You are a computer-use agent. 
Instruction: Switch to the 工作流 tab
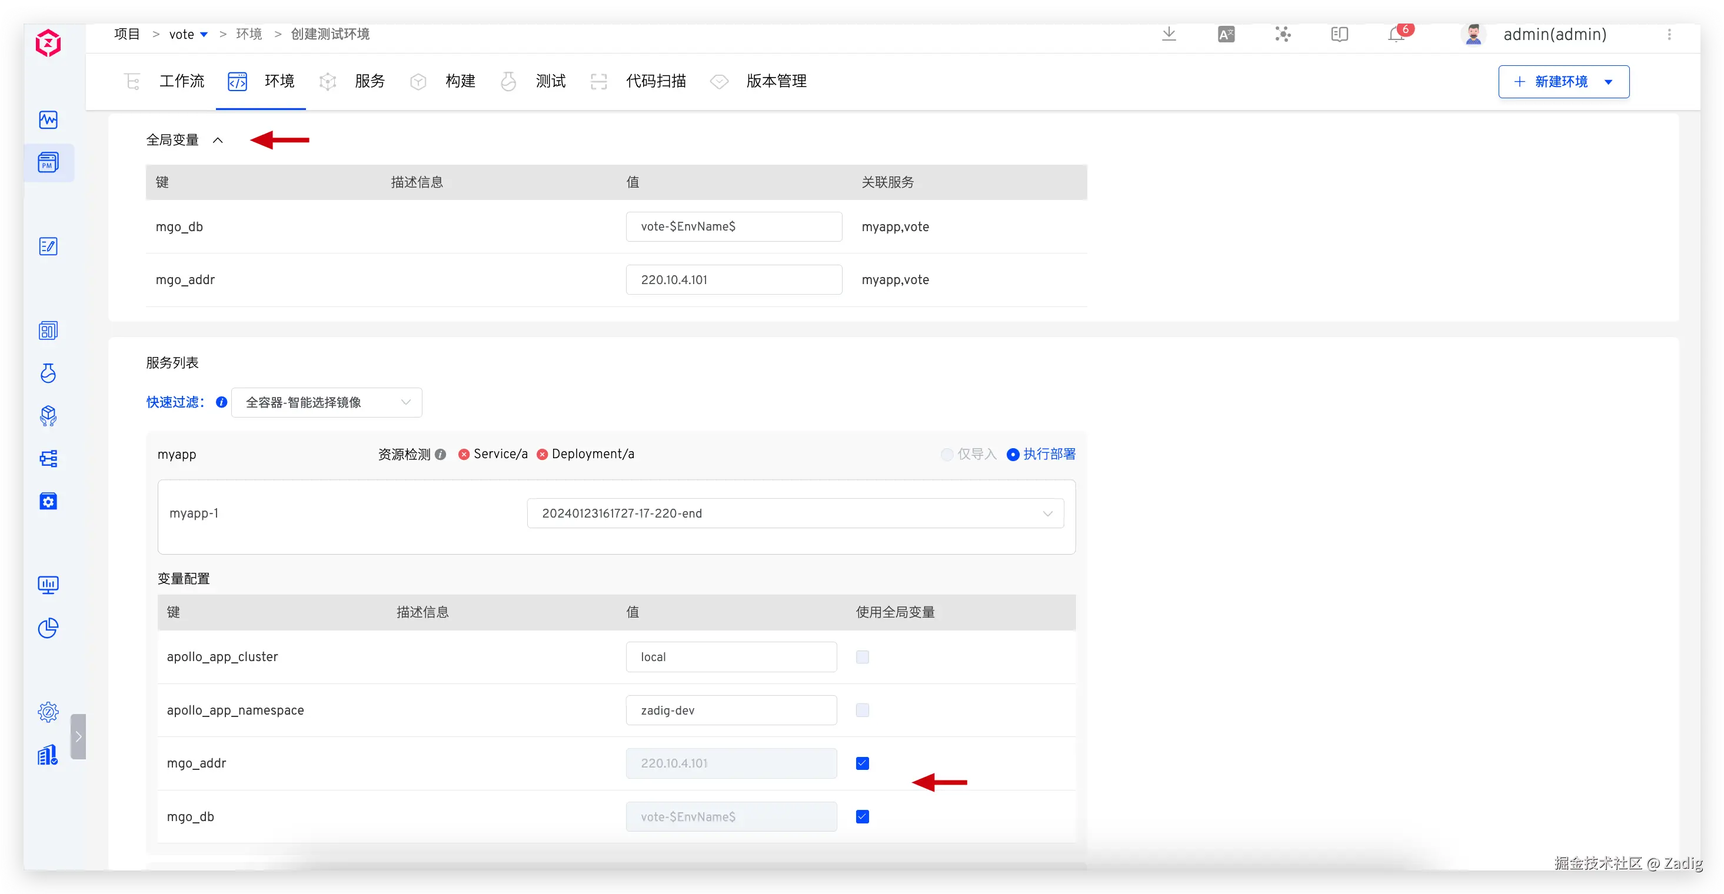[181, 82]
